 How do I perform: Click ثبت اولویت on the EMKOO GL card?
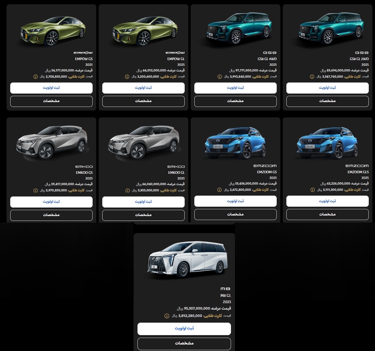click(x=143, y=202)
